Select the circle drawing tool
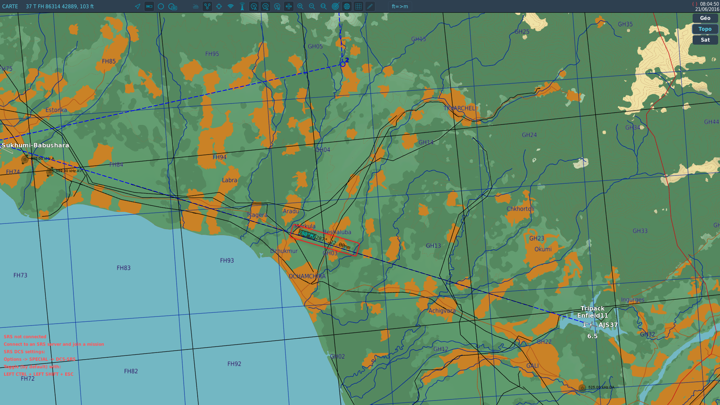Screen dimensions: 720x405 (x=161, y=6)
